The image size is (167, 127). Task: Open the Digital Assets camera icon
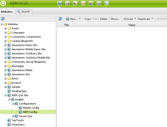67,3
